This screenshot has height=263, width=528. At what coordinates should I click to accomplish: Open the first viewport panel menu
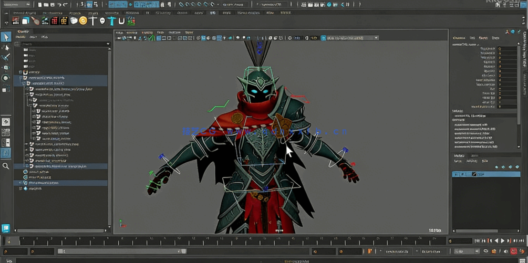[x=120, y=32]
